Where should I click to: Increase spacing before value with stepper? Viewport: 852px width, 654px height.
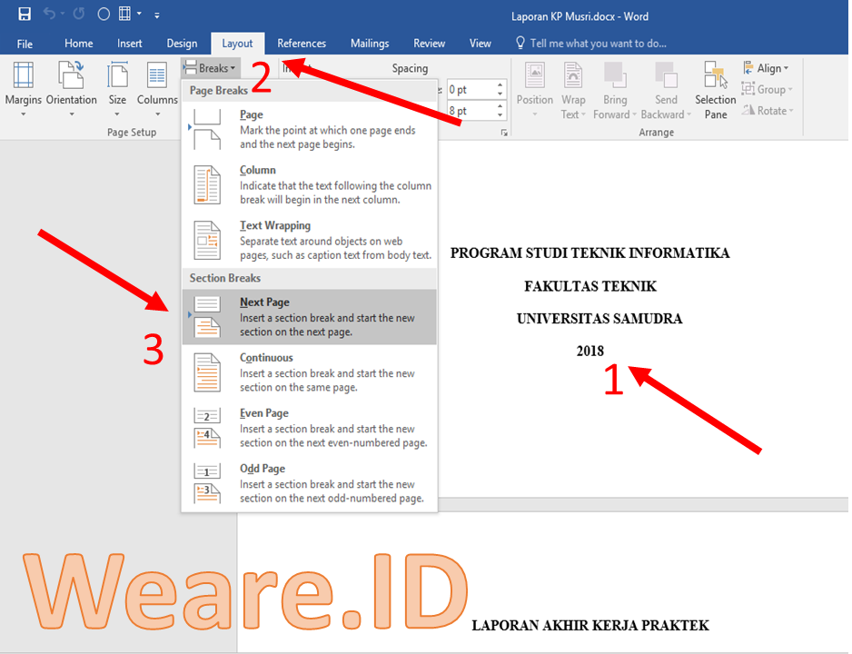(500, 85)
